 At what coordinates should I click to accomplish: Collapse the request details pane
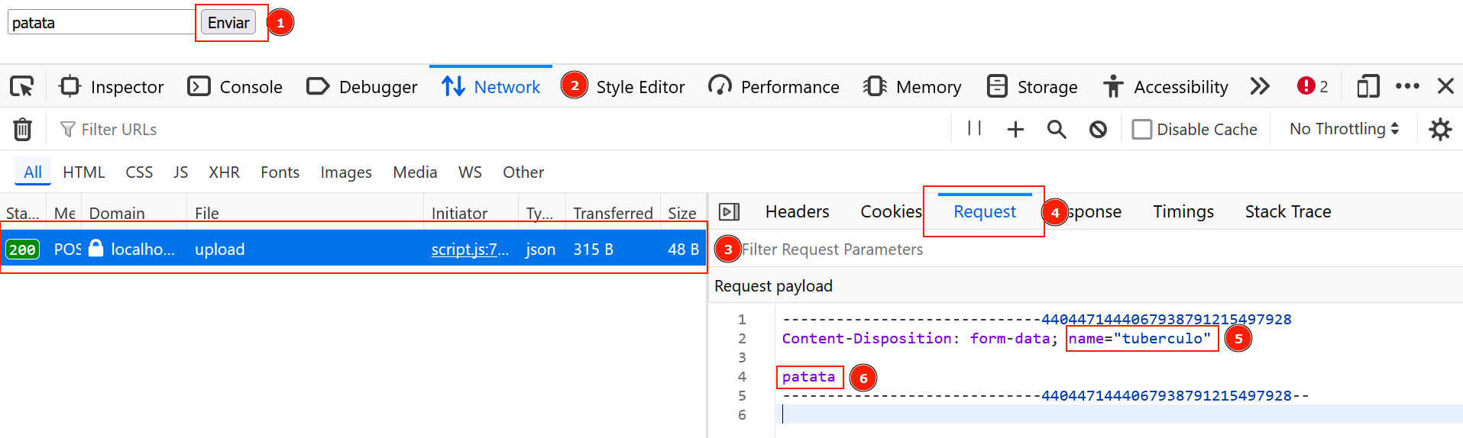(x=730, y=211)
